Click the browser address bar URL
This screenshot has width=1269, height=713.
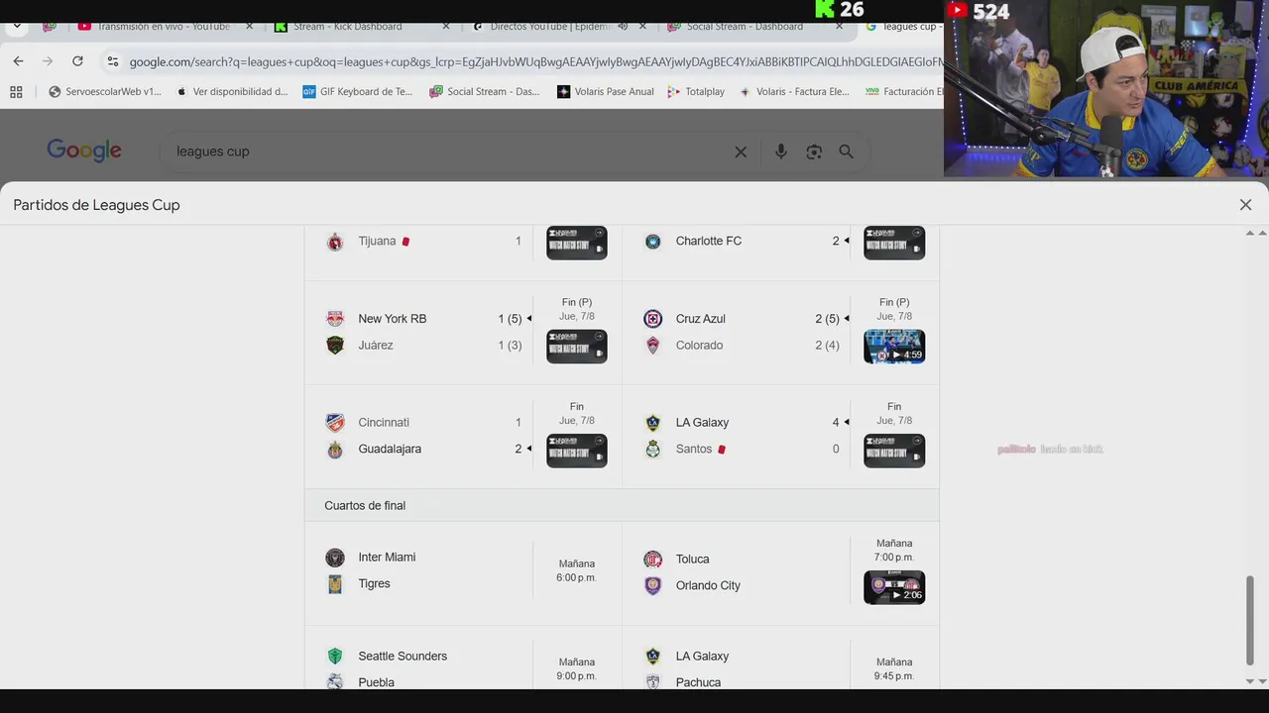coord(535,61)
